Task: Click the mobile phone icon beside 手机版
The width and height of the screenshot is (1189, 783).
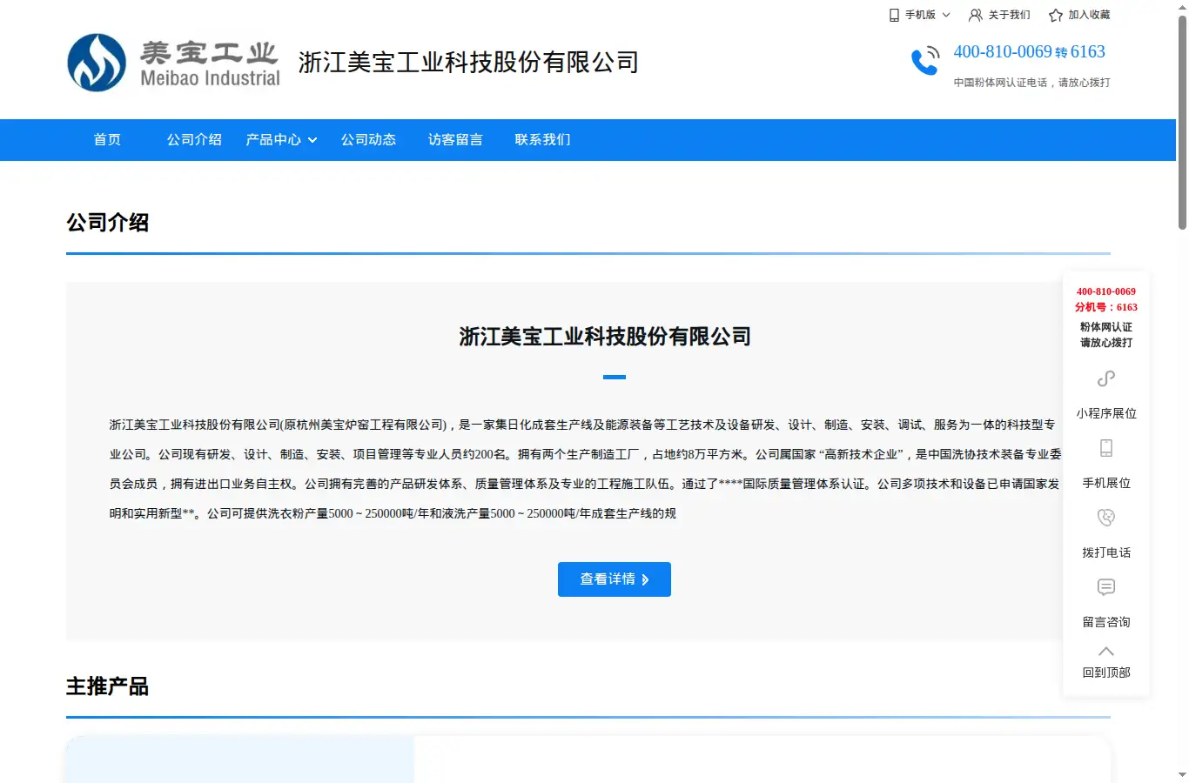Action: point(894,15)
